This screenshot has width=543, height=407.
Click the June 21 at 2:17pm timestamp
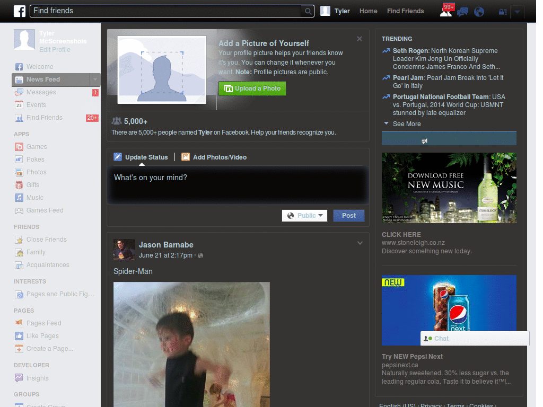165,255
